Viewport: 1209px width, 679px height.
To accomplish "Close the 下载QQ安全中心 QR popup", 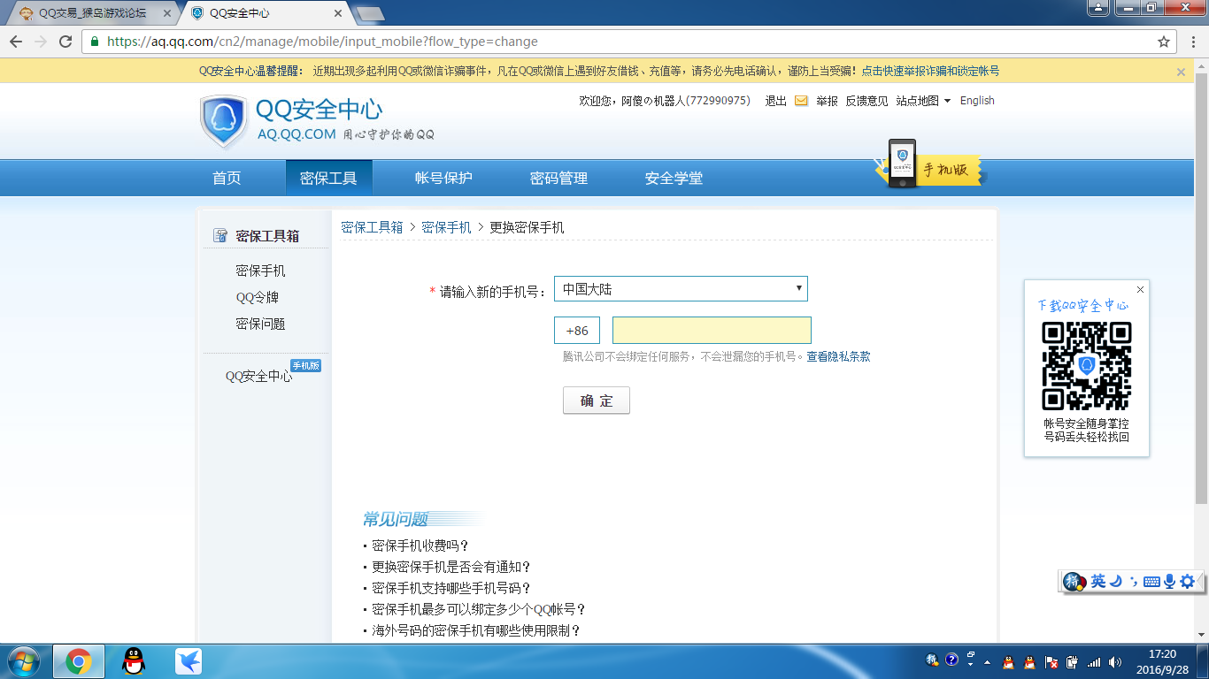I will [x=1140, y=289].
